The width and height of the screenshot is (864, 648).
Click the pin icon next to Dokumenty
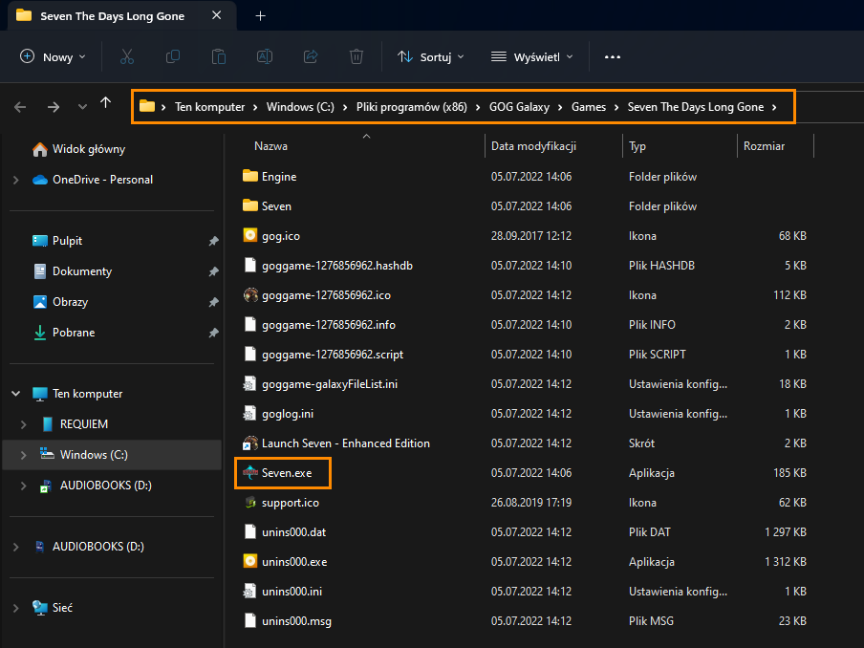pyautogui.click(x=214, y=271)
